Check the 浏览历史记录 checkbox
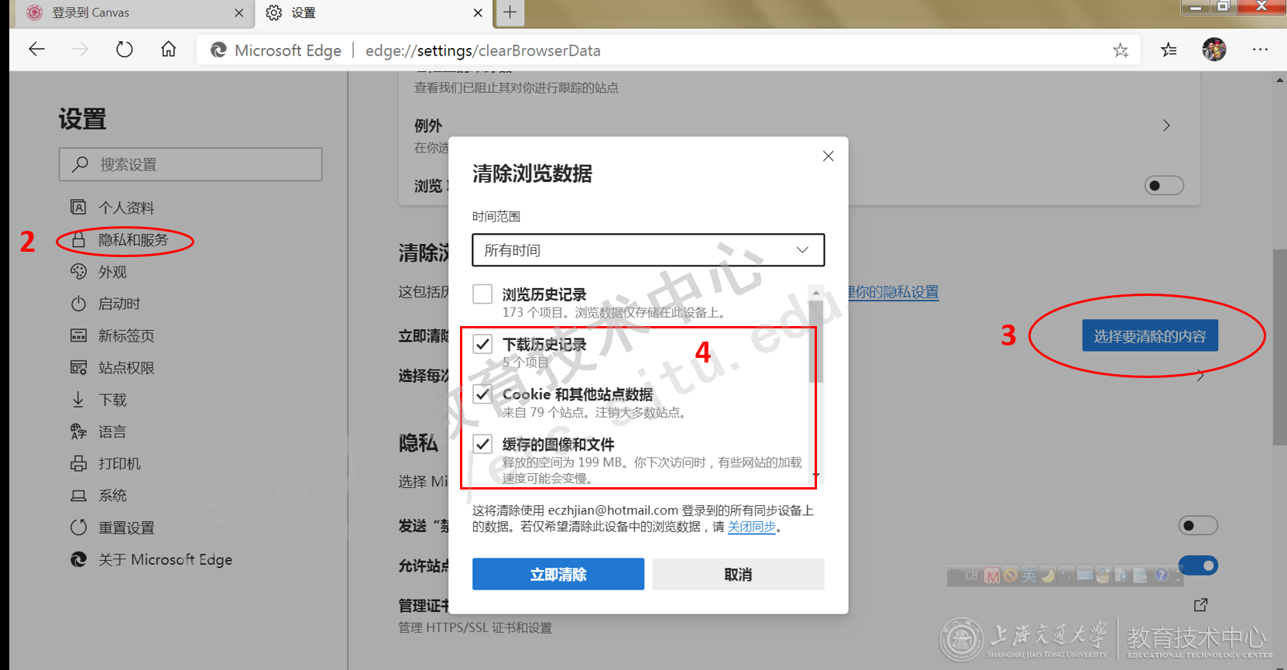This screenshot has height=670, width=1287. [x=482, y=294]
